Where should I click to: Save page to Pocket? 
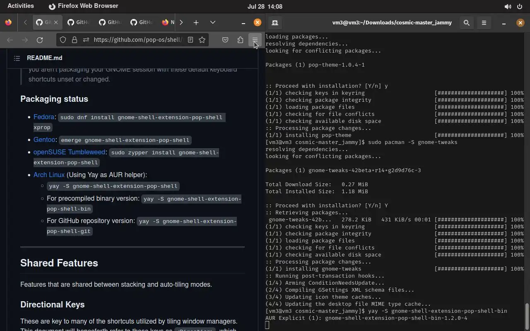pos(225,40)
